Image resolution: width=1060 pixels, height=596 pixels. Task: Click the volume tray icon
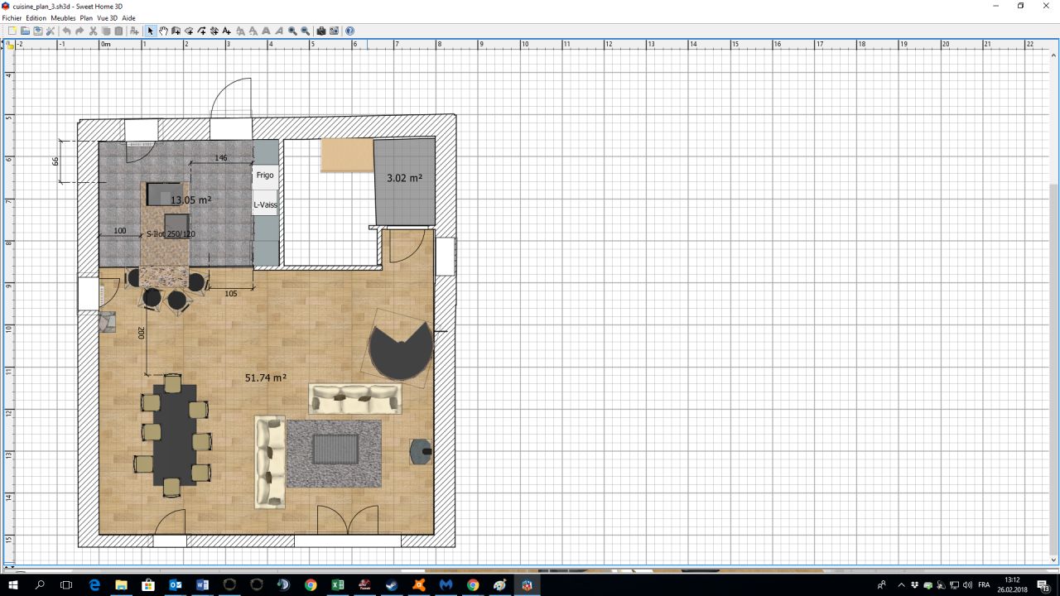click(967, 584)
